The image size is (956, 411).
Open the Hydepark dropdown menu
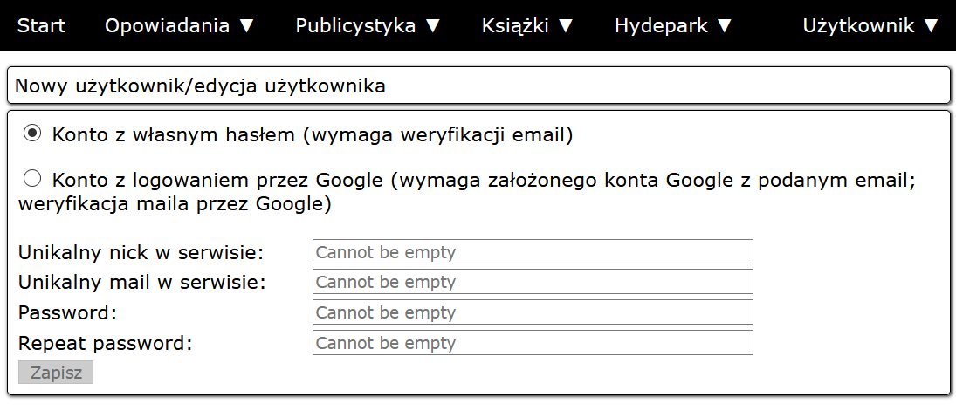coord(673,25)
